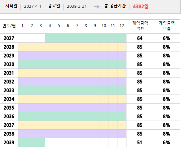This screenshot has width=184, height=149.
Task: Click the green December cell in 2027 row
Action: point(122,38)
